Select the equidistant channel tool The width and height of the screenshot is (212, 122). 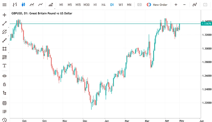pos(5,32)
